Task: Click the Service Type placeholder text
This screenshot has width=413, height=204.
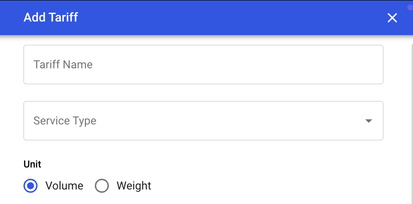Action: [x=65, y=121]
